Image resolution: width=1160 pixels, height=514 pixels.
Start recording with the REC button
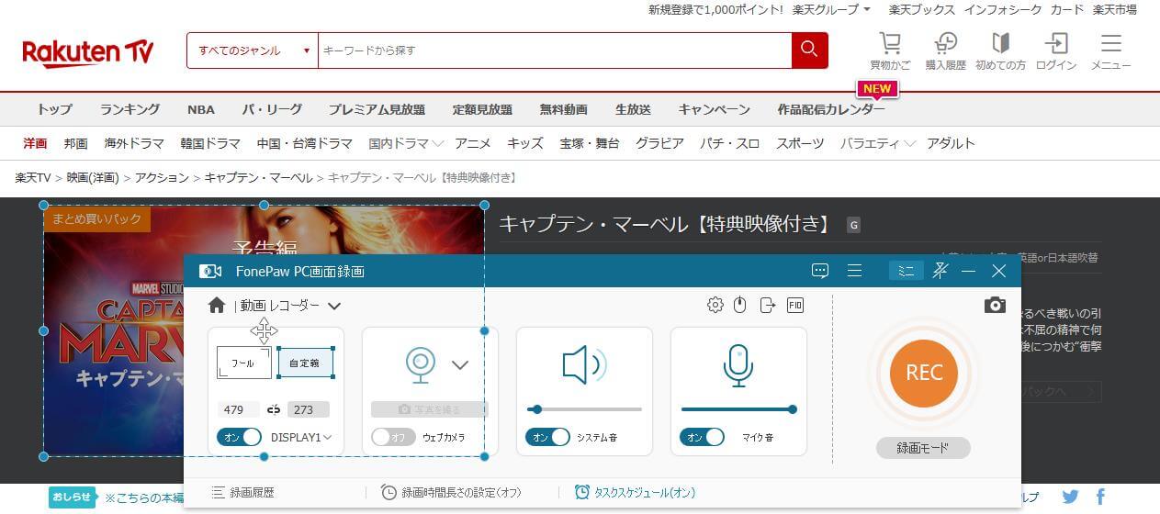click(924, 372)
